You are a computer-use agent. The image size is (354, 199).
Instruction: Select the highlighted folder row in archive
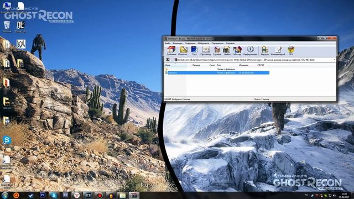pos(217,72)
